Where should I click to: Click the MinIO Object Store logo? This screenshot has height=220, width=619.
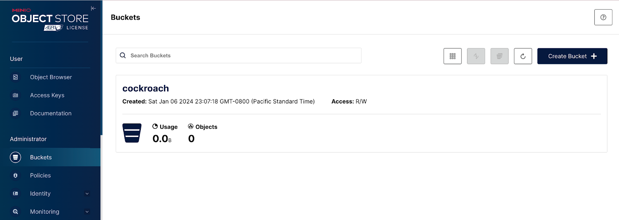point(50,19)
